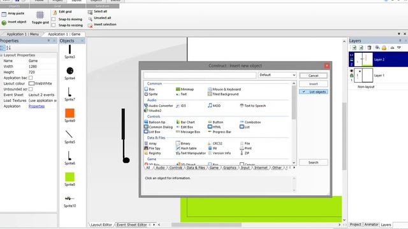The height and width of the screenshot is (229, 408).
Task: Toggle the Unbounded scrolling checkbox
Action: tap(31, 89)
